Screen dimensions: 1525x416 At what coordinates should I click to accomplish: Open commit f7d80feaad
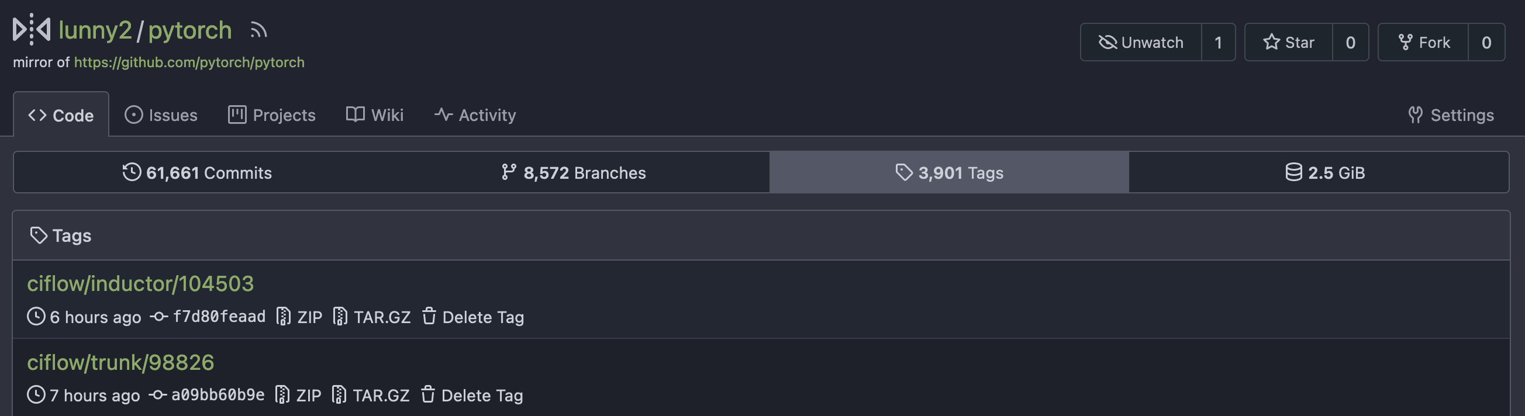(219, 317)
